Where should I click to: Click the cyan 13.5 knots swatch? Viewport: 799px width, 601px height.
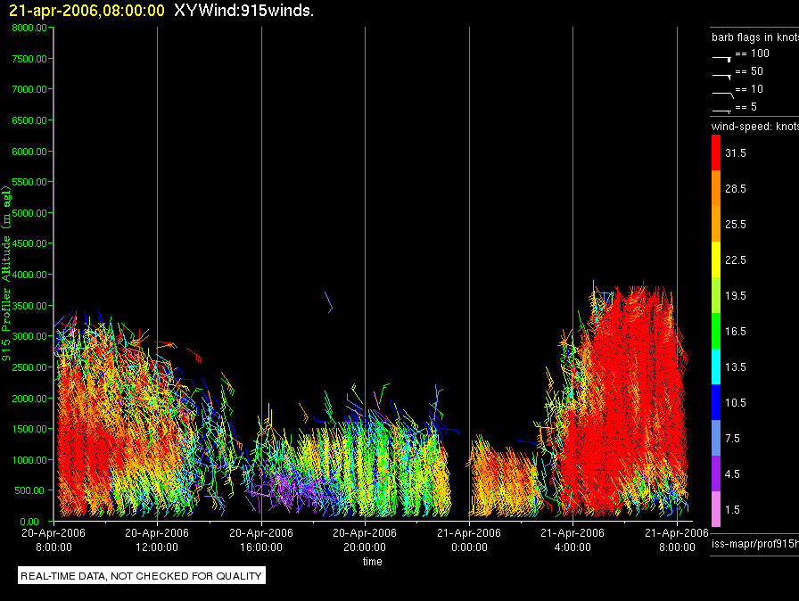(x=716, y=366)
